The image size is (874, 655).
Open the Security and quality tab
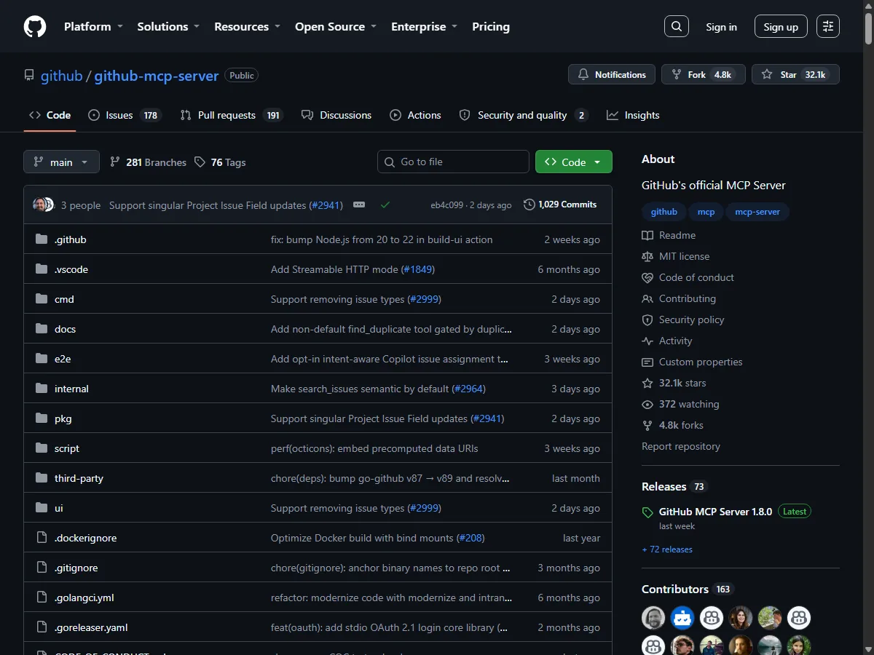[523, 115]
